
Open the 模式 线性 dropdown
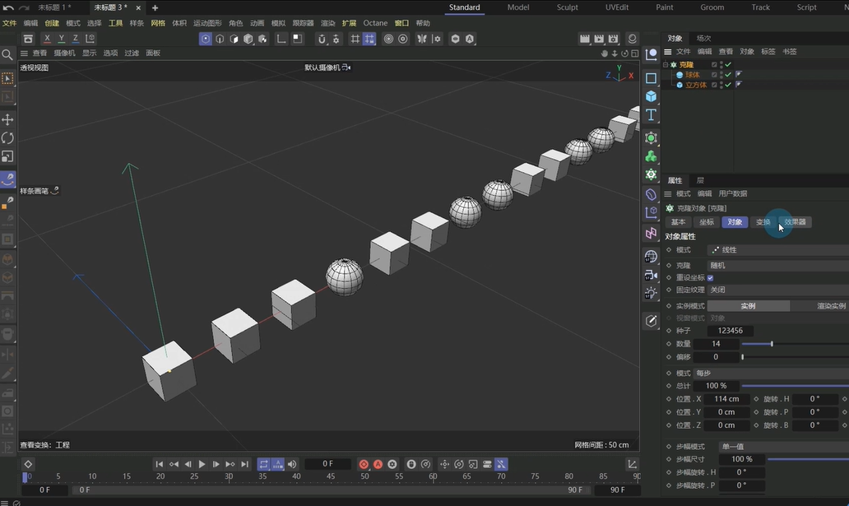point(778,250)
